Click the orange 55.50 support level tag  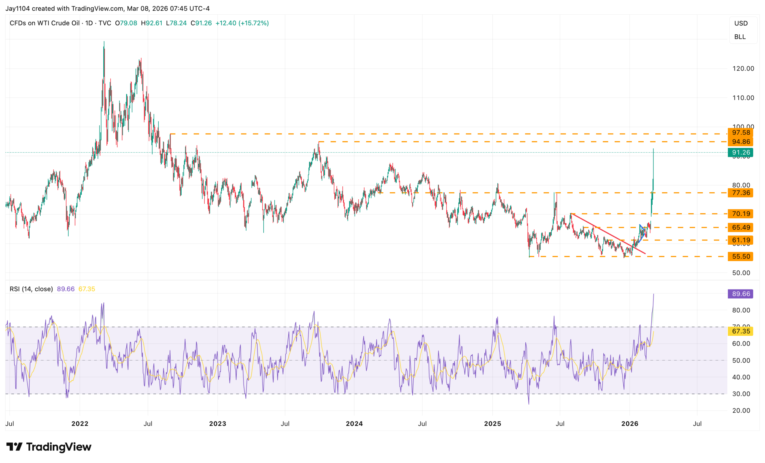pyautogui.click(x=740, y=257)
